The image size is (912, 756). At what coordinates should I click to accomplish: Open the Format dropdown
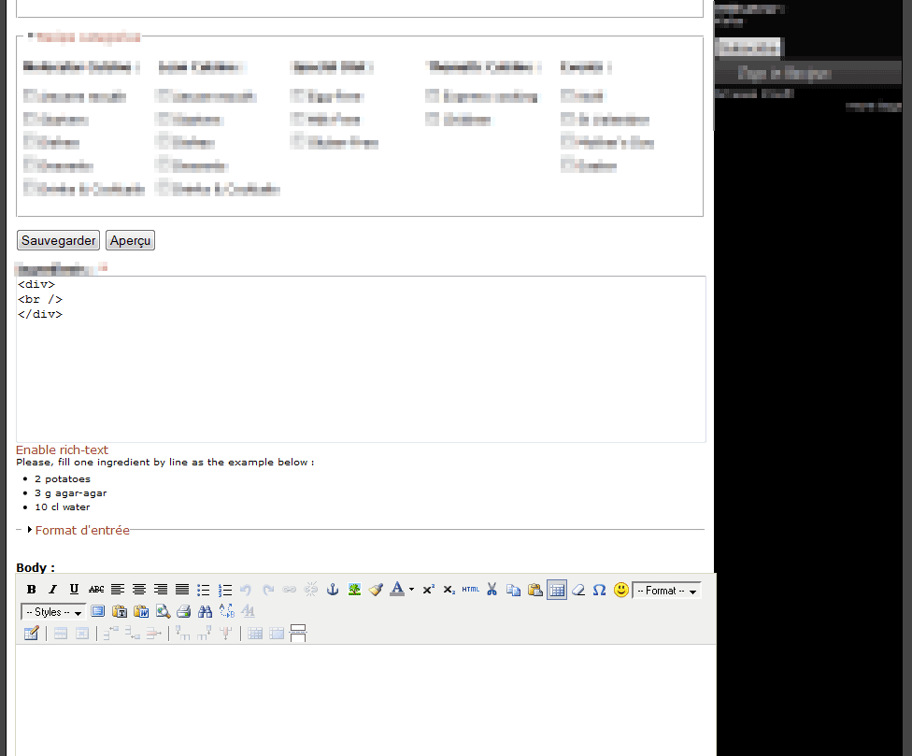[x=666, y=591]
